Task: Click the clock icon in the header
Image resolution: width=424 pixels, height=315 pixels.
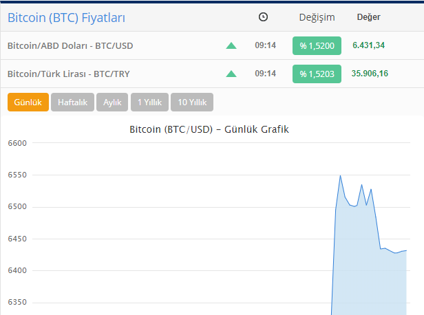Action: [263, 17]
